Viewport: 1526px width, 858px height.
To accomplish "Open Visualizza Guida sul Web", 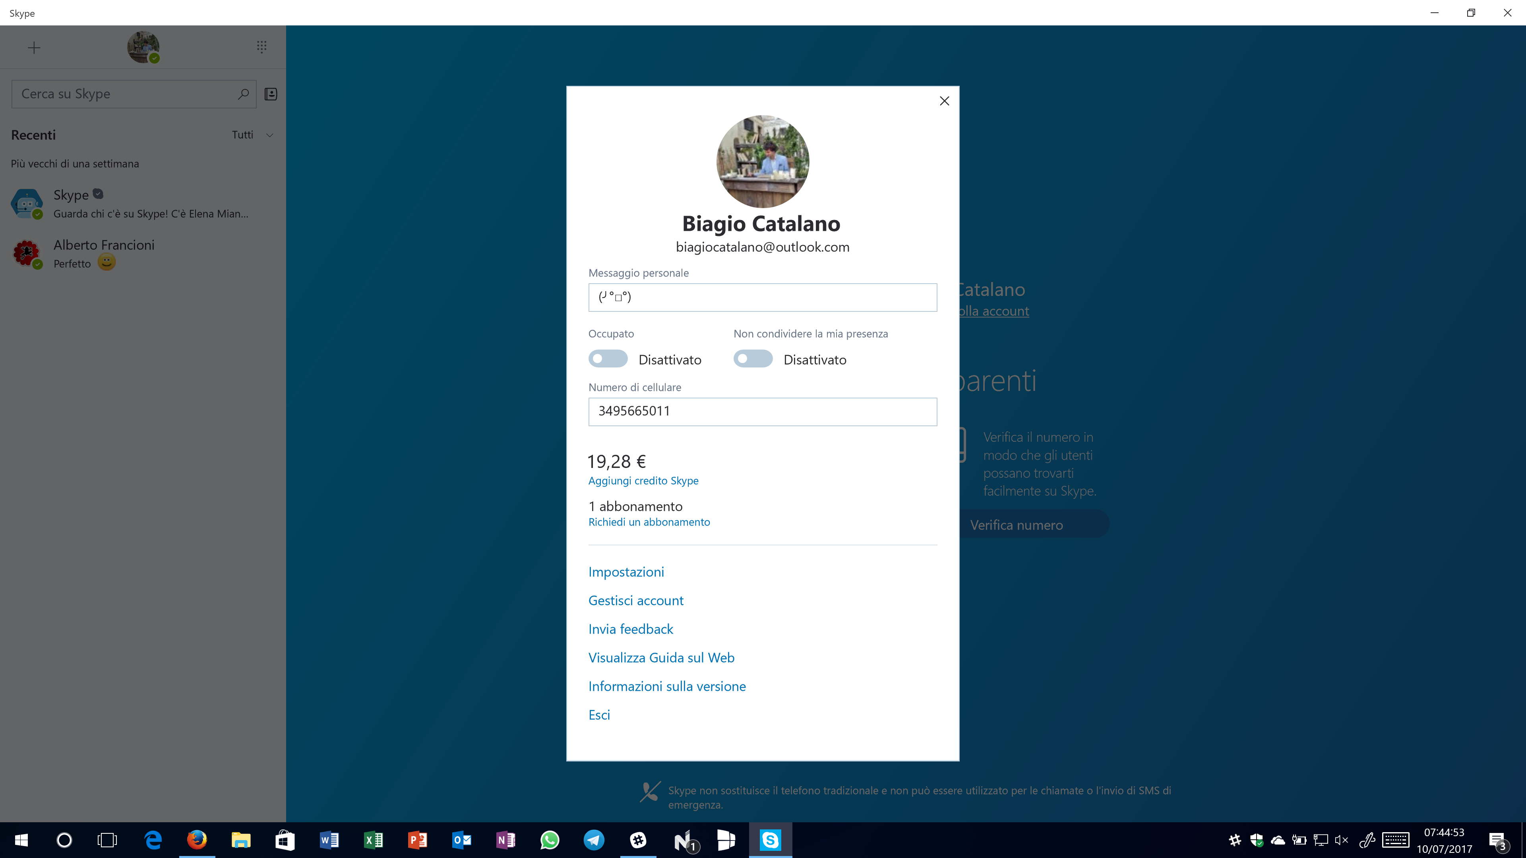I will point(661,657).
